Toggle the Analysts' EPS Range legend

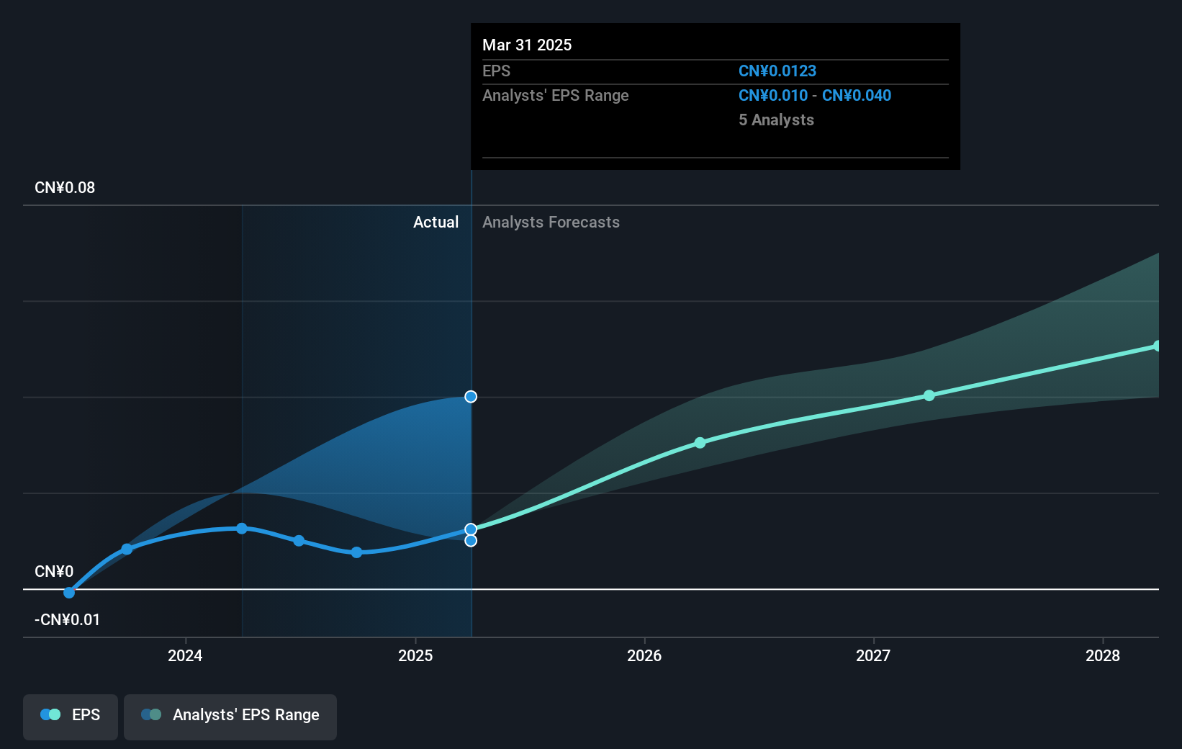pyautogui.click(x=230, y=717)
